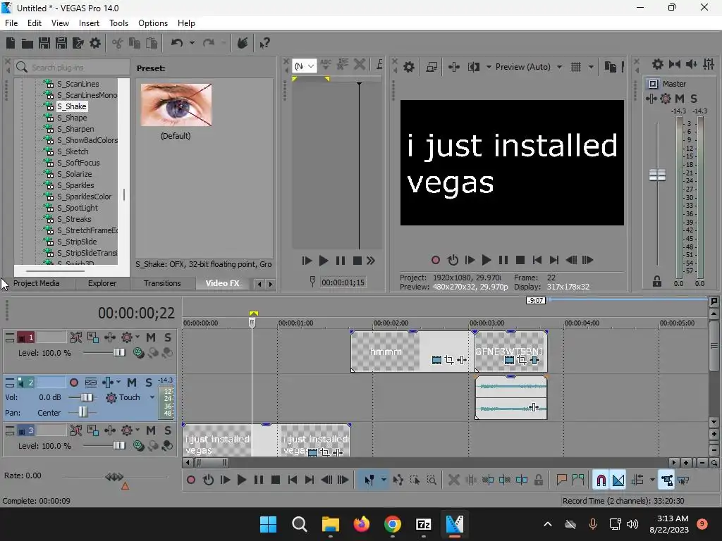Click the What's This help icon
Image resolution: width=722 pixels, height=541 pixels.
(x=264, y=43)
